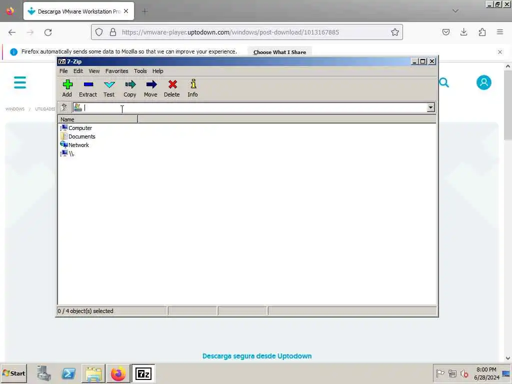The height and width of the screenshot is (384, 512).
Task: Click the Extract toolbar icon
Action: [x=88, y=88]
